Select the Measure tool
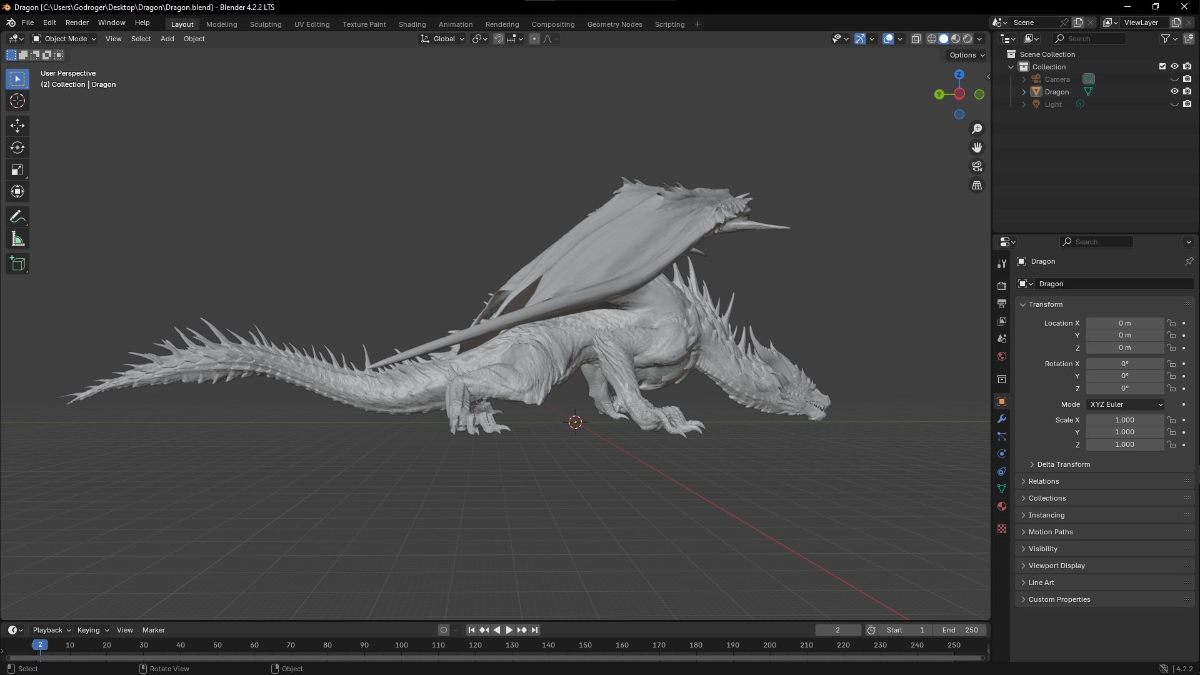This screenshot has width=1200, height=675. pyautogui.click(x=17, y=239)
